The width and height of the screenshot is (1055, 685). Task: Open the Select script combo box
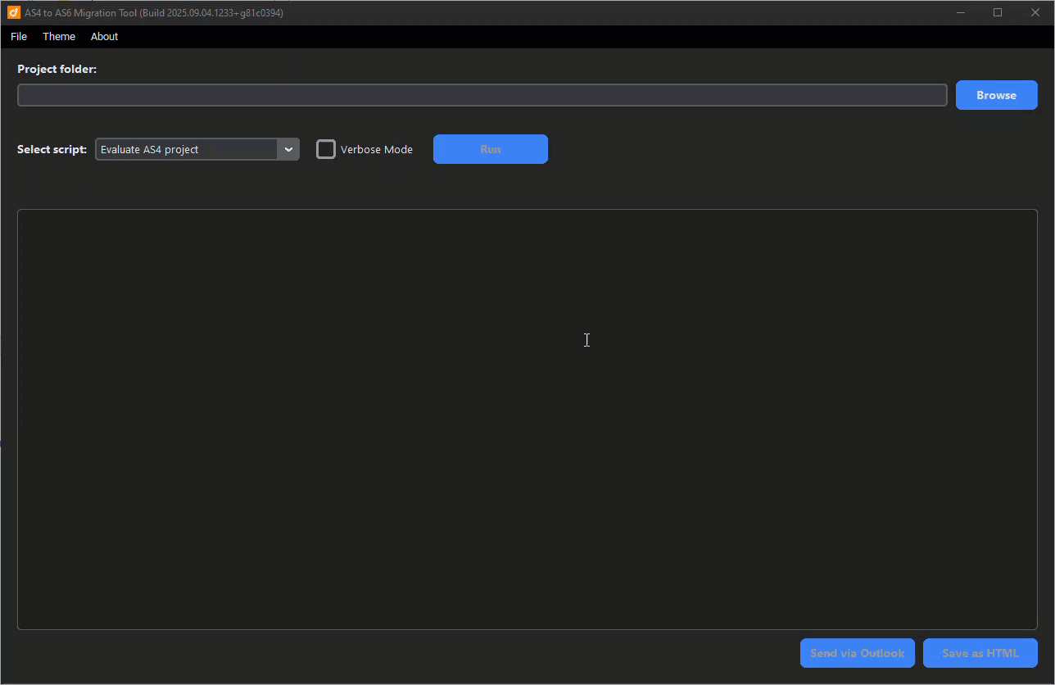[x=197, y=149]
